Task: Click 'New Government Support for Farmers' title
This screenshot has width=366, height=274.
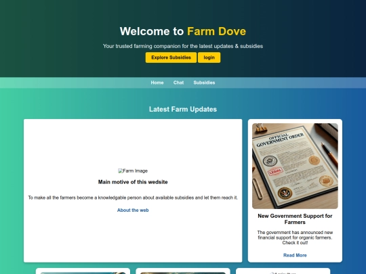Action: tap(295, 219)
